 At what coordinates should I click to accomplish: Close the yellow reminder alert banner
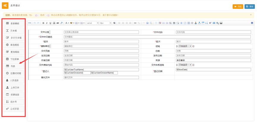(x=251, y=15)
